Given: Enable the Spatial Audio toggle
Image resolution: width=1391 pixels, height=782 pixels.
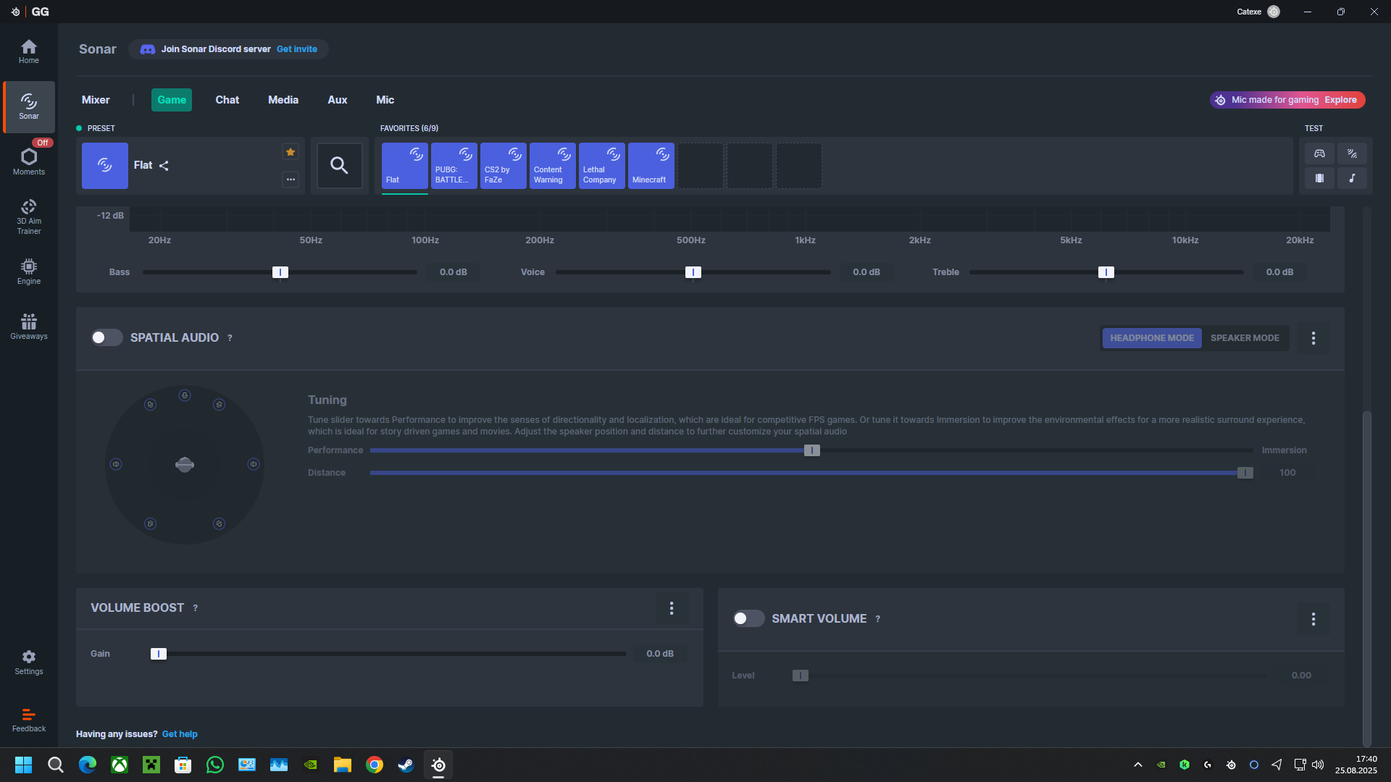Looking at the screenshot, I should point(106,337).
